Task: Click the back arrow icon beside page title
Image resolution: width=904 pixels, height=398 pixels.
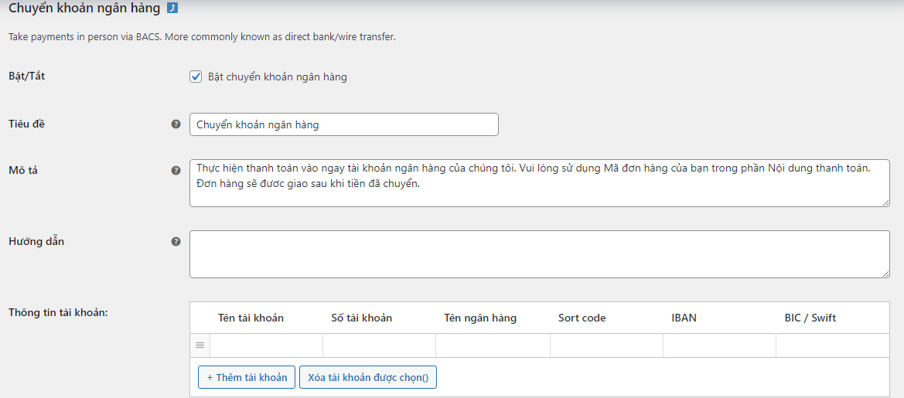Action: [172, 9]
